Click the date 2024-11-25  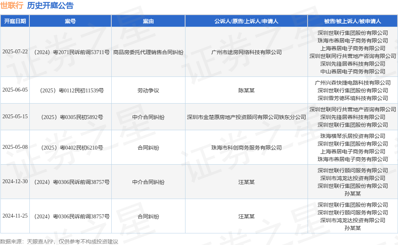point(15,216)
